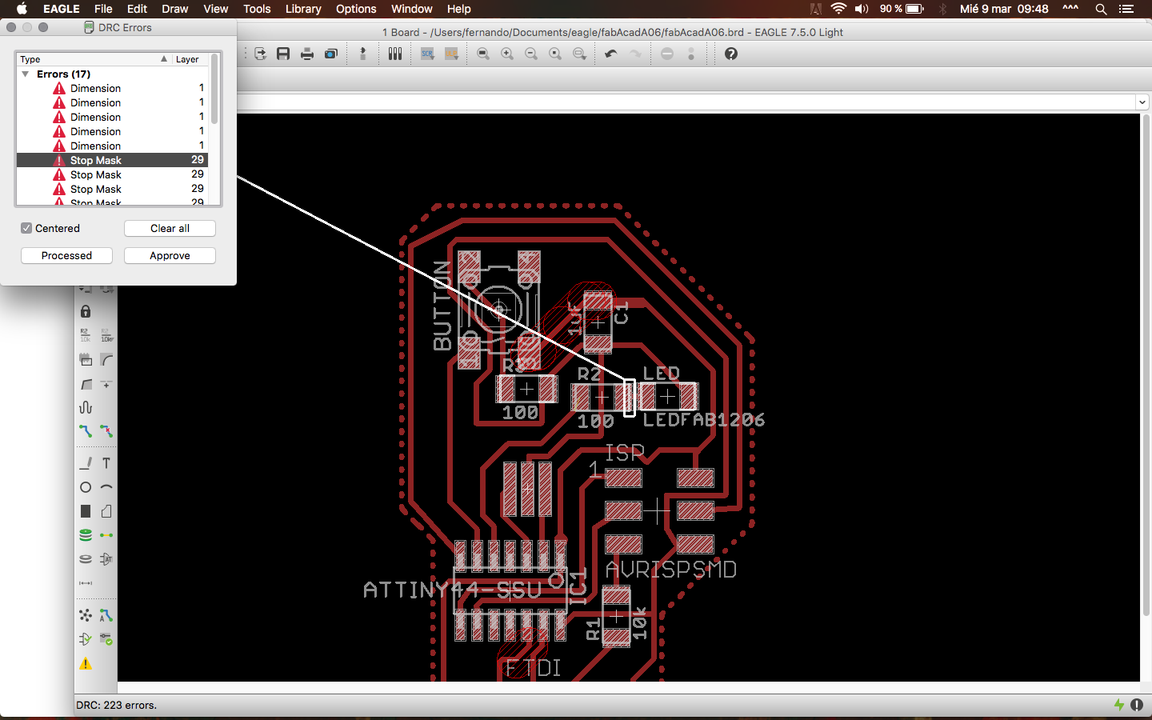Select the Dimension measuring tool
1152x720 pixels.
point(86,583)
